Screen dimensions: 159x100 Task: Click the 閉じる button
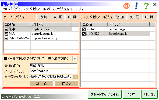pos(66,83)
